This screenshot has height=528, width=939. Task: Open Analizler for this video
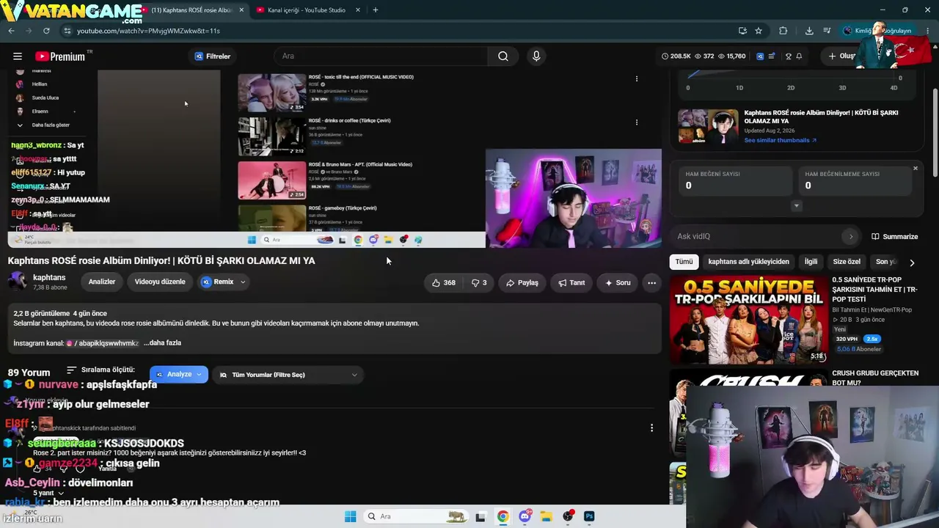point(102,282)
